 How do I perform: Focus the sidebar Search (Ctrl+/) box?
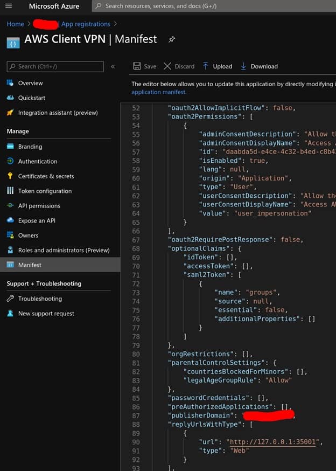click(55, 66)
